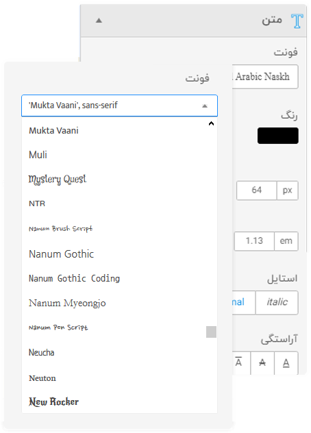Select the New Rocker font
The width and height of the screenshot is (311, 433).
[53, 401]
